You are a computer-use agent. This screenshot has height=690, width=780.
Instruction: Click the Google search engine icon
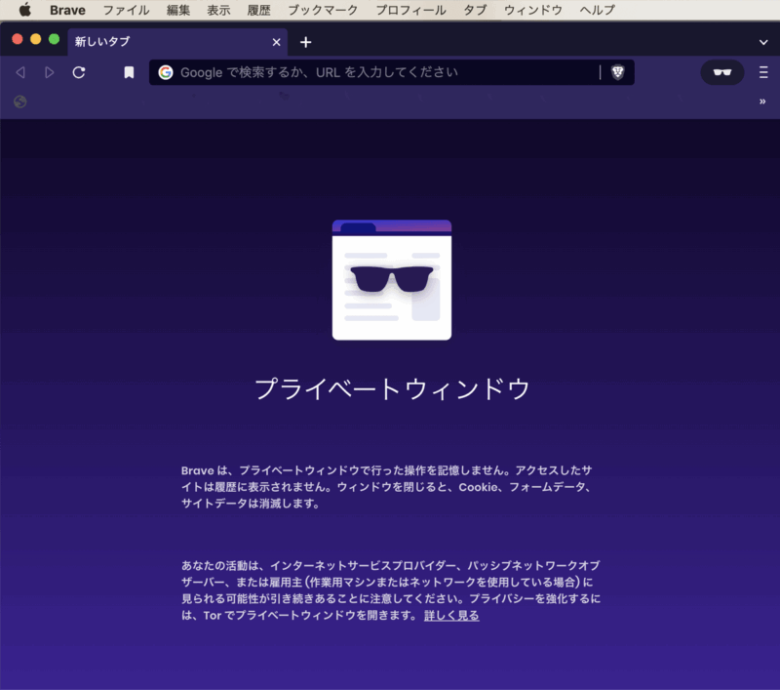click(166, 72)
